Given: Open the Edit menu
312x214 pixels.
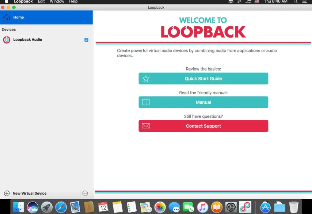Looking at the screenshot, I should (x=41, y=1).
